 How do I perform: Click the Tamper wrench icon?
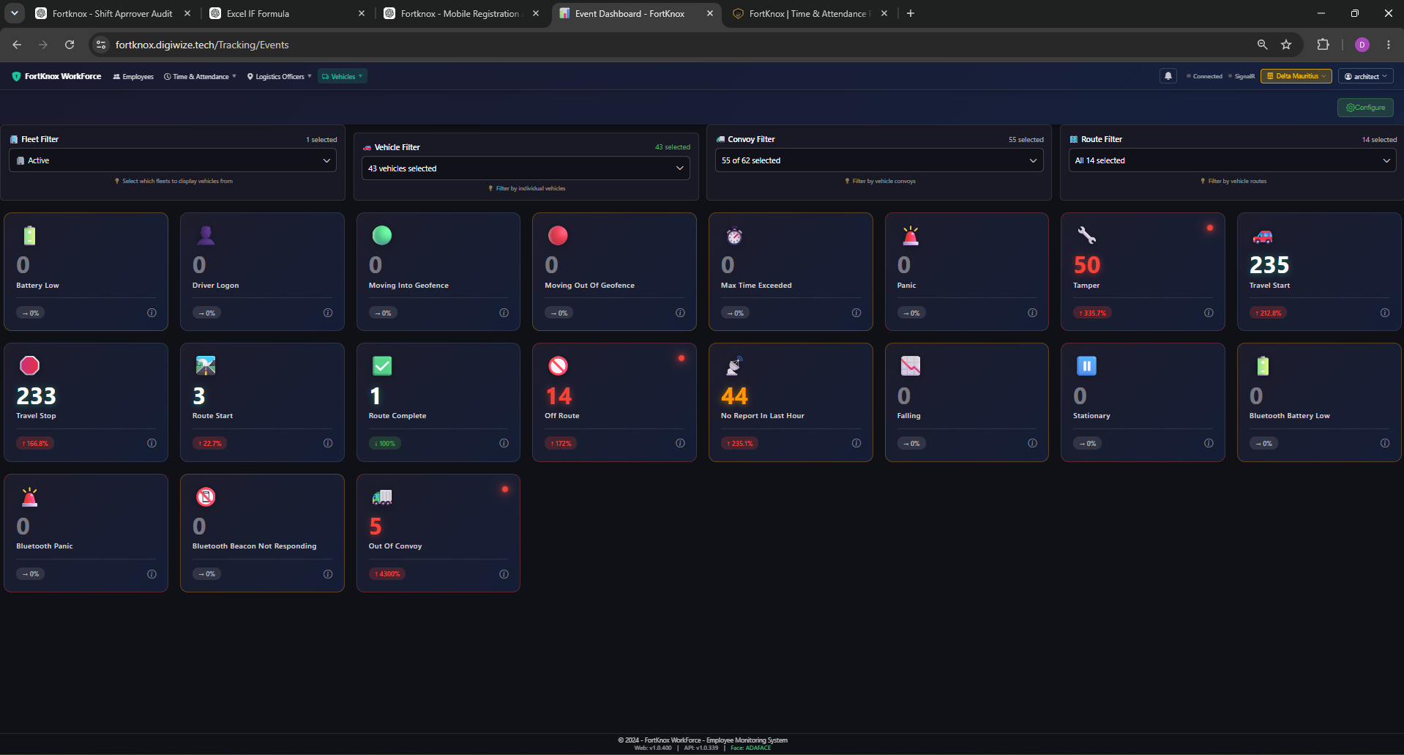tap(1086, 235)
